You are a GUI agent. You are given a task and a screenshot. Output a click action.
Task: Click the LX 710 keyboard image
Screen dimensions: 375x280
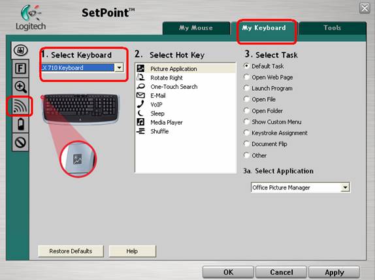click(81, 109)
